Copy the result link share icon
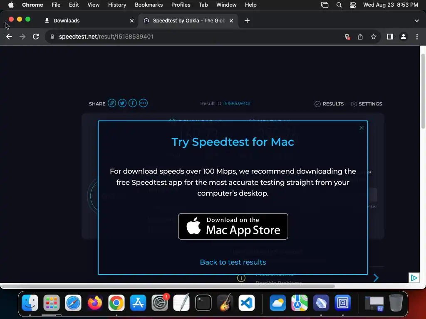 tap(112, 103)
